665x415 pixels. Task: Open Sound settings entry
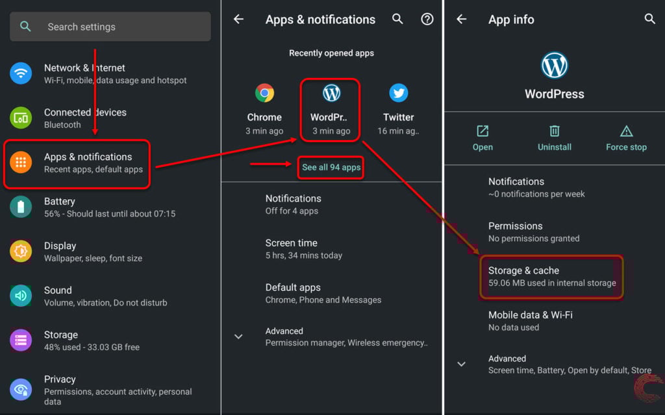110,296
